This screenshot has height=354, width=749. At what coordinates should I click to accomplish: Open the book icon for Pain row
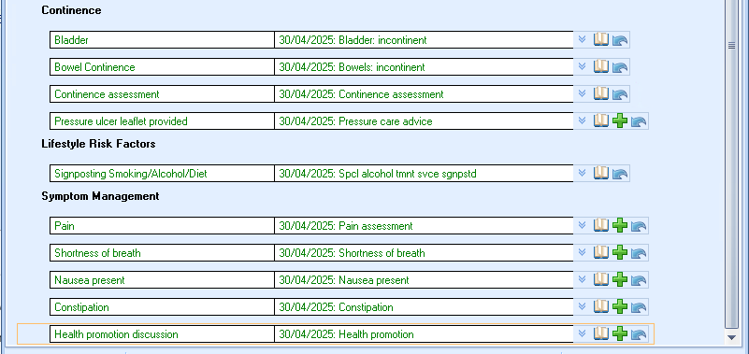[x=601, y=225]
